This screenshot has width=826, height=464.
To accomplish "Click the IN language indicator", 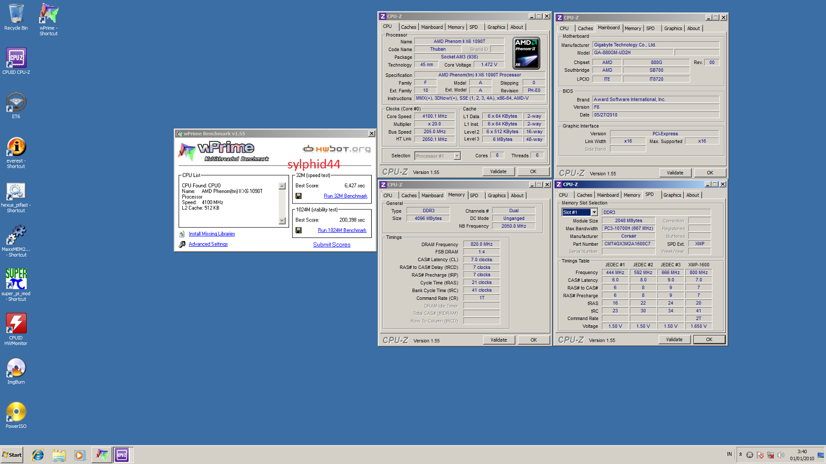I will (x=729, y=454).
